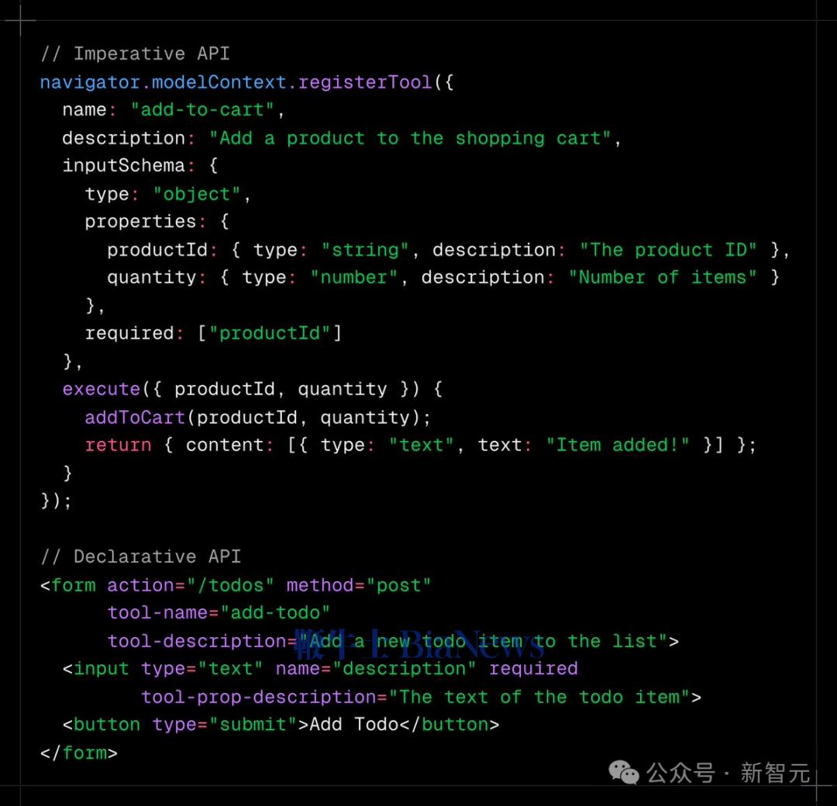Click the "// Imperative API" comment line
This screenshot has height=806, width=837.
point(135,53)
